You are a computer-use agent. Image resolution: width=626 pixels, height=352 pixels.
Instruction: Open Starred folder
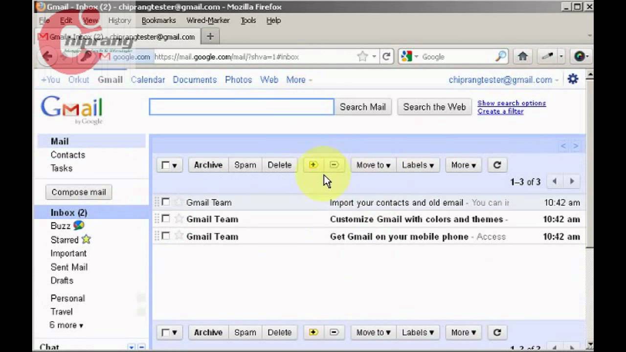(x=65, y=240)
